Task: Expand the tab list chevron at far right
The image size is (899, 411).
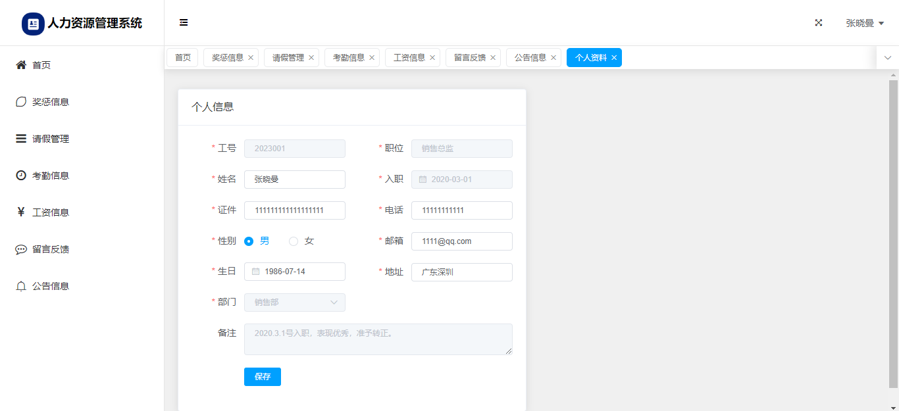Action: [x=887, y=58]
